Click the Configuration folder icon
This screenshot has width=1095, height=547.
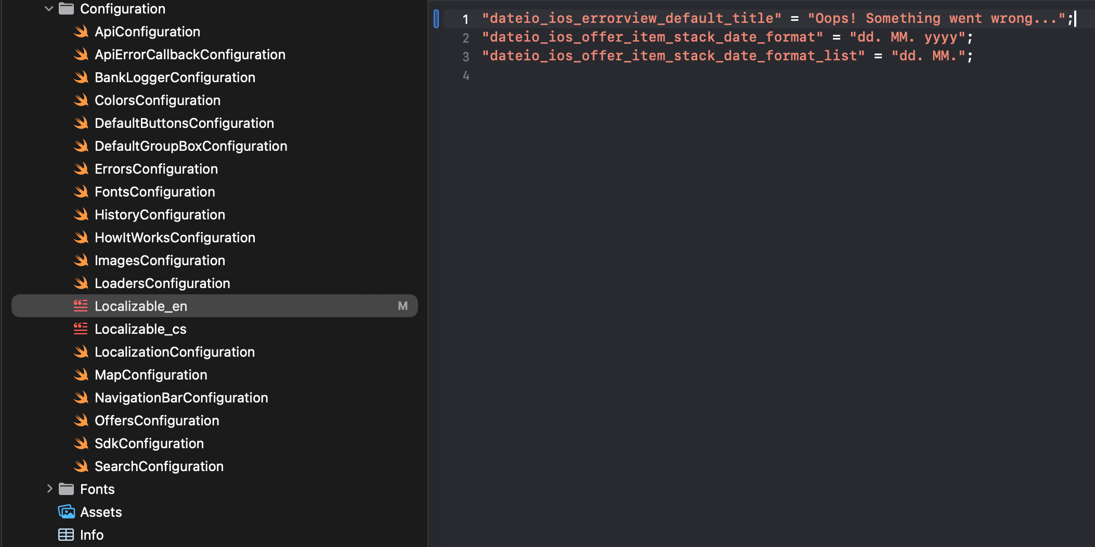66,9
